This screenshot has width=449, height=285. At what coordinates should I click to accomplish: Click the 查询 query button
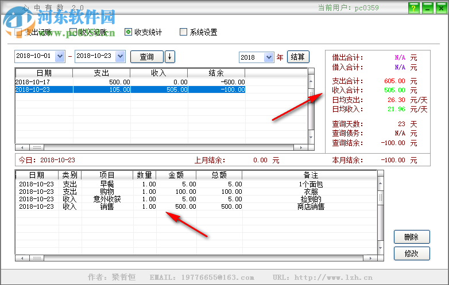pyautogui.click(x=147, y=57)
